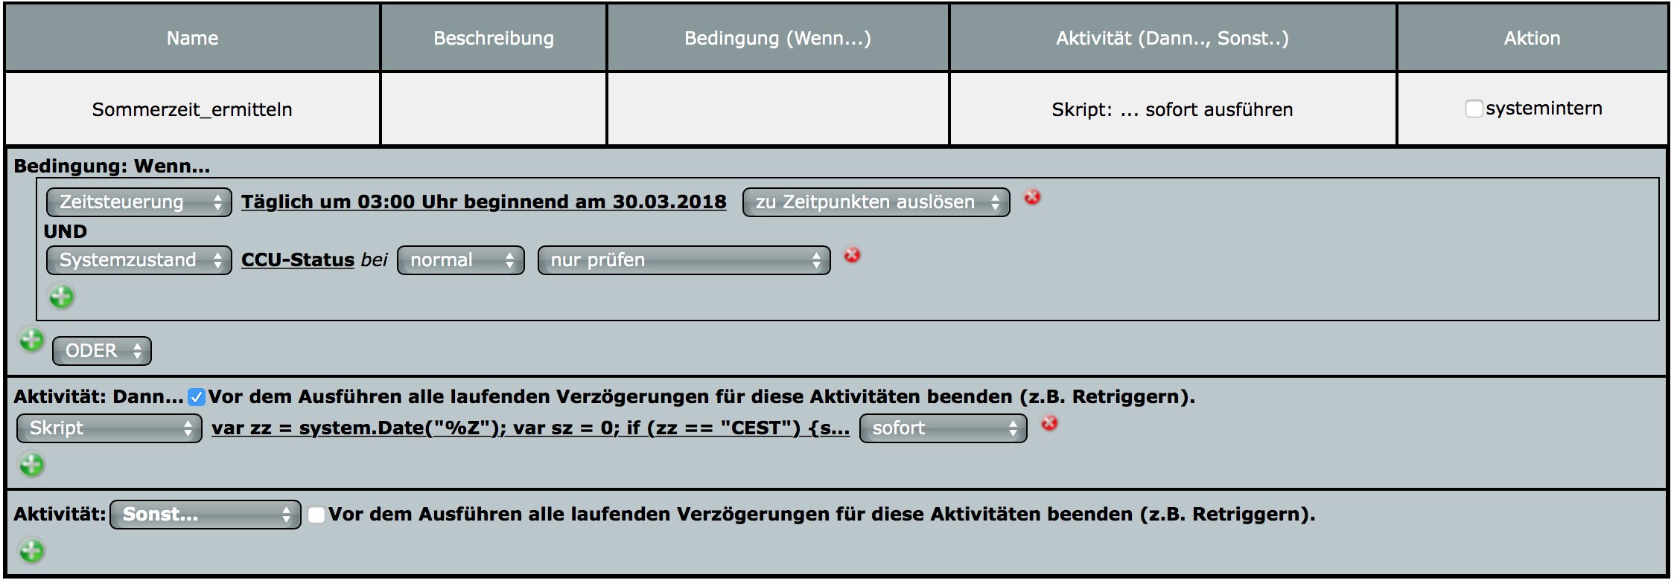Delete the Zeitsteuerung condition row

[x=1032, y=198]
